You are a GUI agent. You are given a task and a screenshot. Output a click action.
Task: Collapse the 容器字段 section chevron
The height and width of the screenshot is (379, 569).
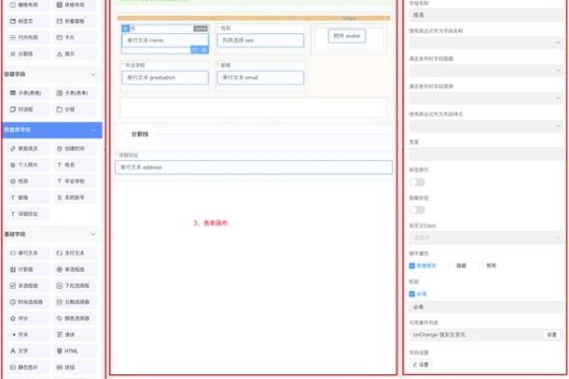[93, 74]
